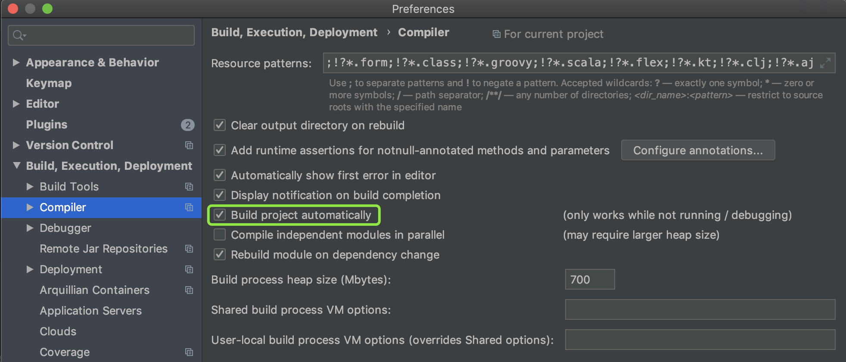846x362 pixels.
Task: Focus the Shared build process VM options field
Action: [700, 310]
